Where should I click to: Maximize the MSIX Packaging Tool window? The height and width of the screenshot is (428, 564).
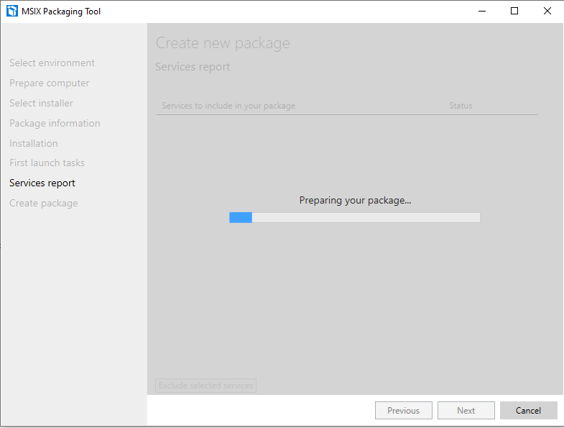coord(514,11)
